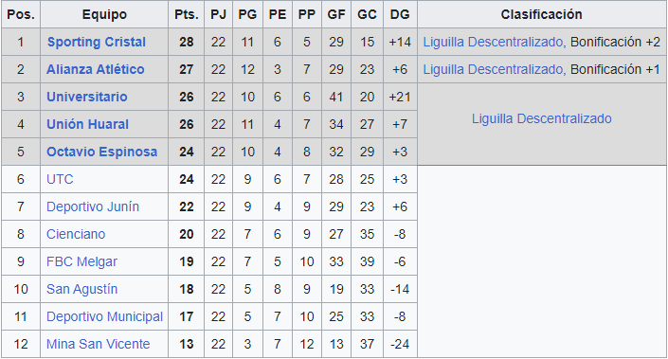Open the Deportivo Junín team link
668x359 pixels.
[x=93, y=206]
